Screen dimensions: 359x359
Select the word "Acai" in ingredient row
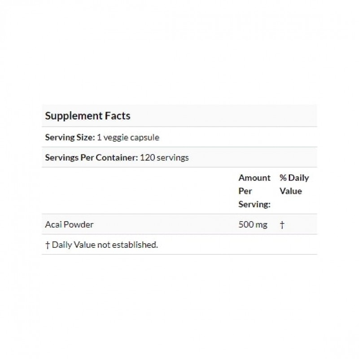point(54,224)
